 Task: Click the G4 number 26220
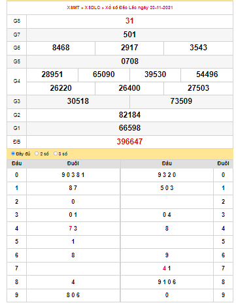[61, 88]
